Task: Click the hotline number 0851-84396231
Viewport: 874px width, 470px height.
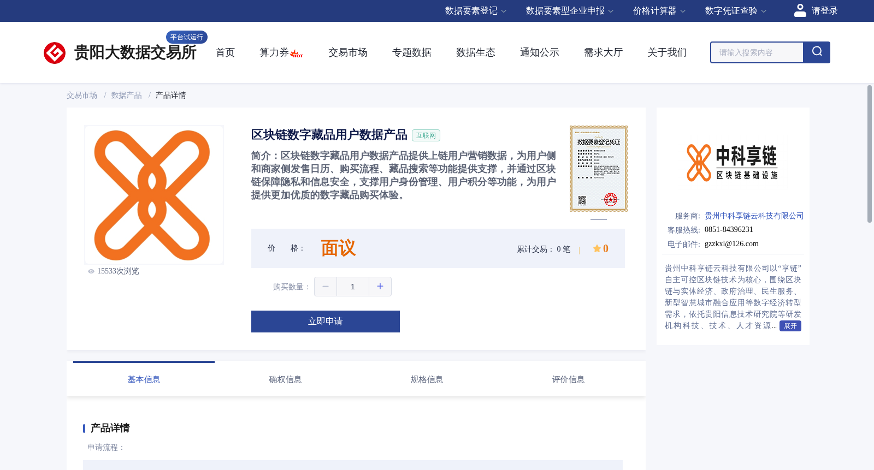Action: click(729, 230)
